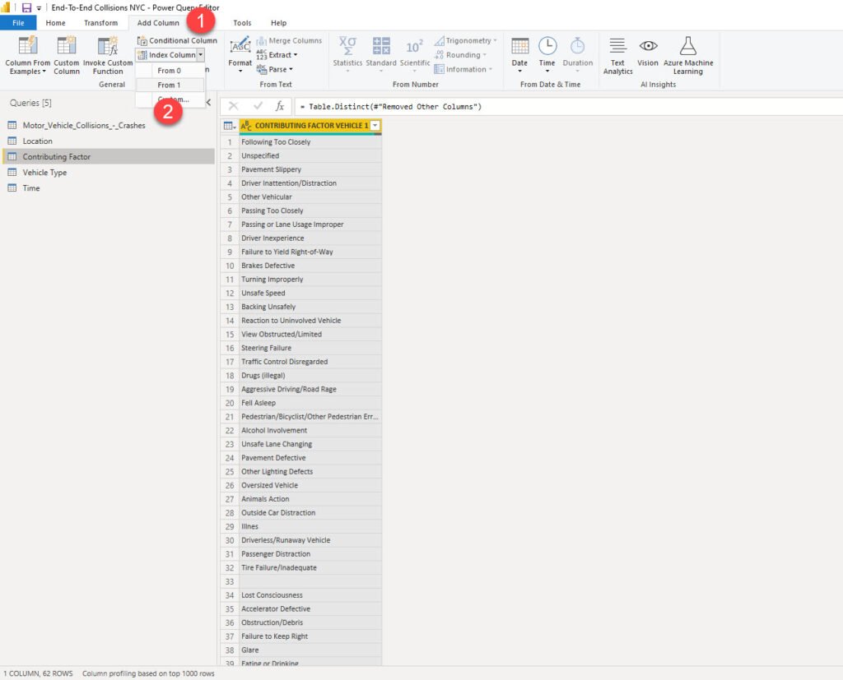Select the cell 'Driver Inattention/Distraction'

coord(310,183)
